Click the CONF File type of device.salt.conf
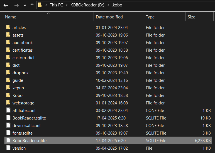This screenshot has width=215, height=153. (x=155, y=126)
